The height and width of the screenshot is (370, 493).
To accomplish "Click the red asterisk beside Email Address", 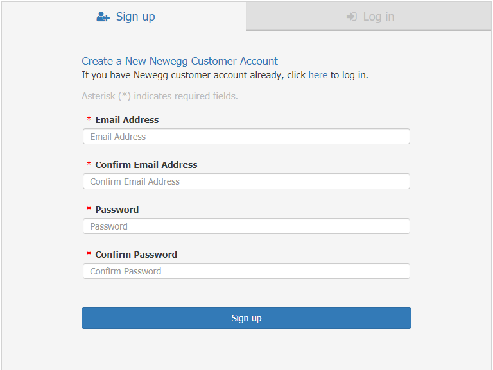I will [89, 120].
